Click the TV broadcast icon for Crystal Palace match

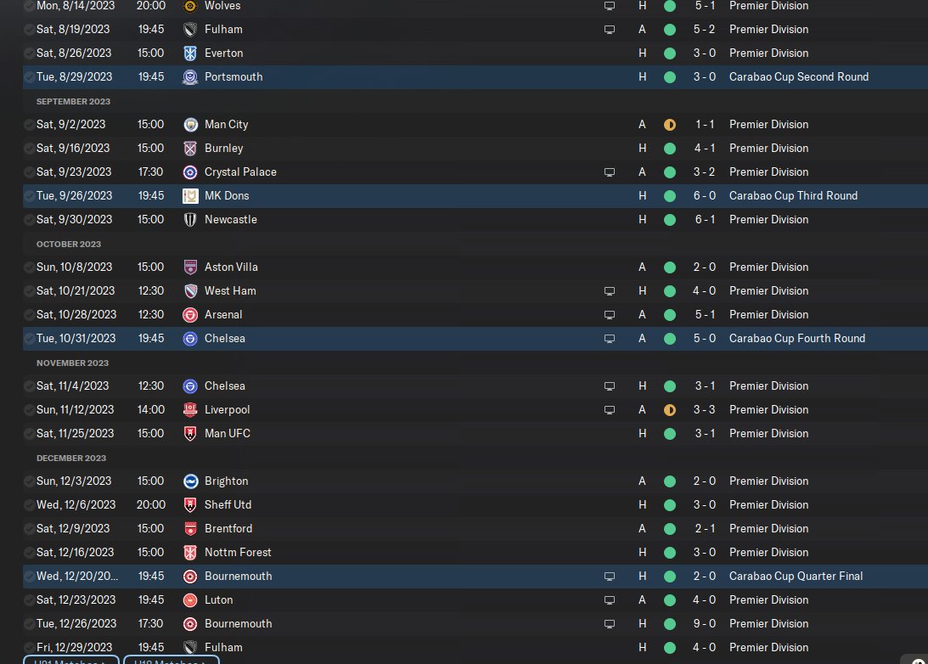609,172
